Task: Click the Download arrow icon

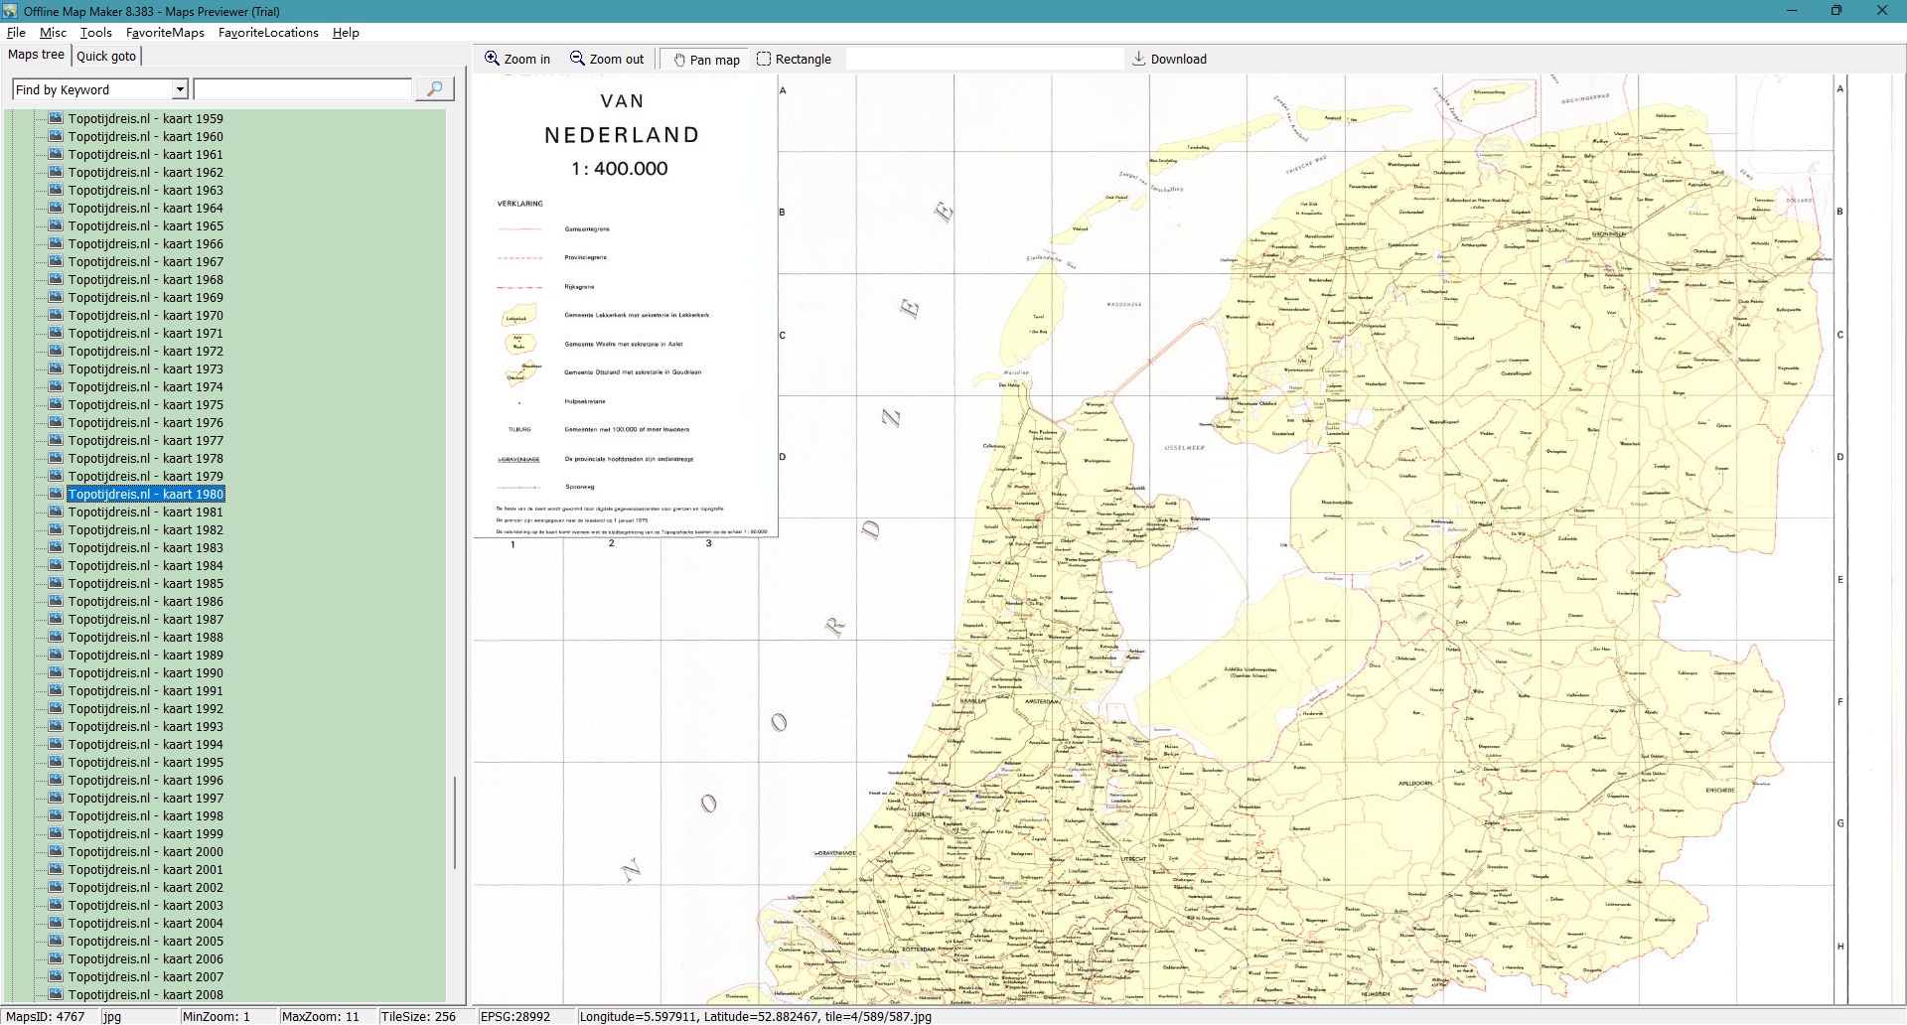Action: (x=1139, y=59)
